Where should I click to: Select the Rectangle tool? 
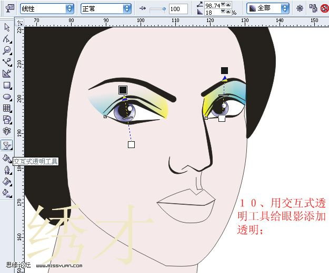tap(7, 85)
